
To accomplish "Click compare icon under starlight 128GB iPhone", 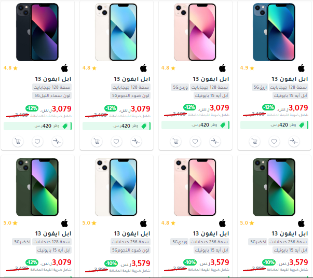I will point(136,142).
